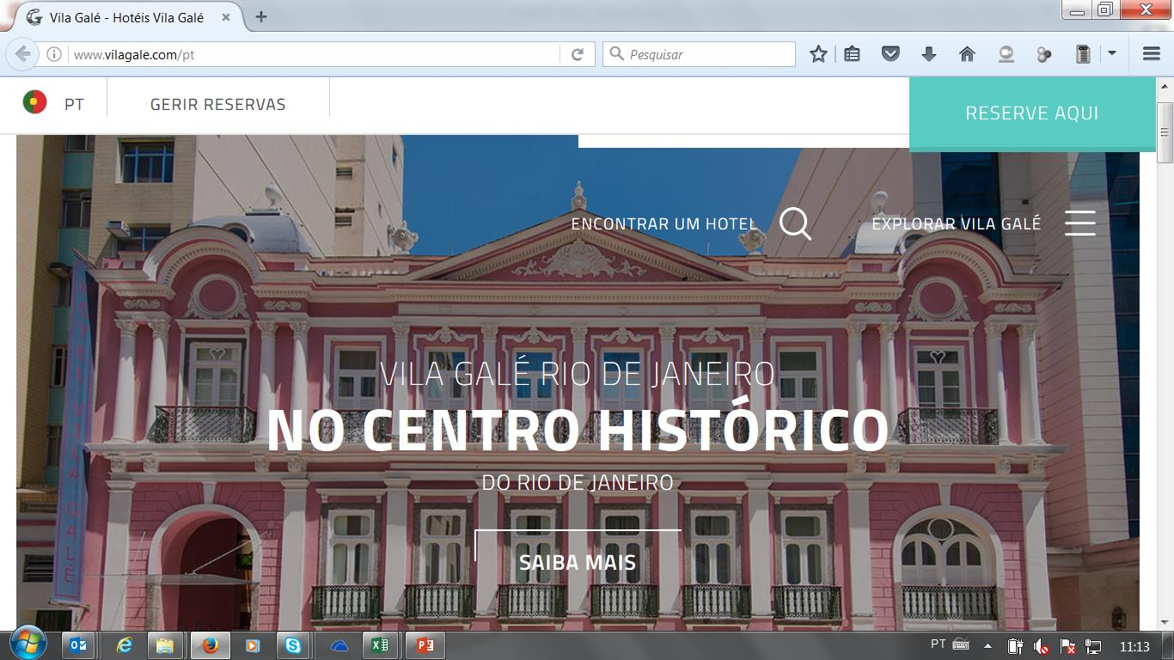The image size is (1174, 660).
Task: Click the network connection tray icon
Action: pyautogui.click(x=1093, y=646)
